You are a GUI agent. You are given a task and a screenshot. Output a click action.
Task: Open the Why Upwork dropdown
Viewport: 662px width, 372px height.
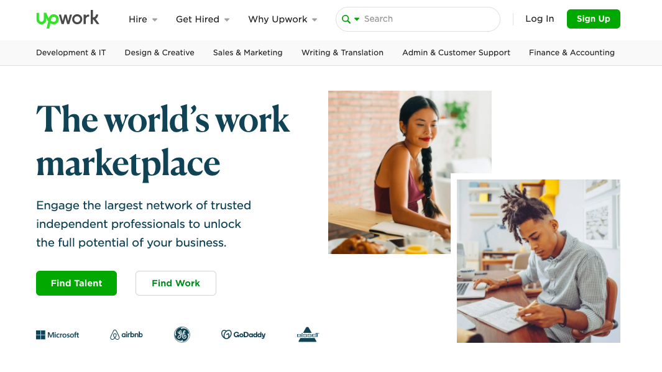pos(282,19)
